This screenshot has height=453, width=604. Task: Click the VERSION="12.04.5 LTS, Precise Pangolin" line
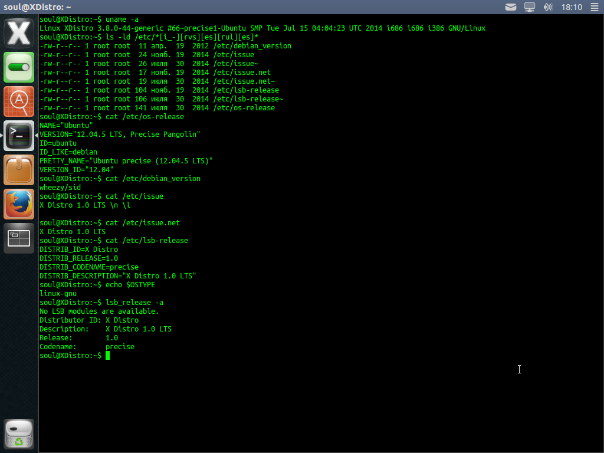[x=120, y=134]
